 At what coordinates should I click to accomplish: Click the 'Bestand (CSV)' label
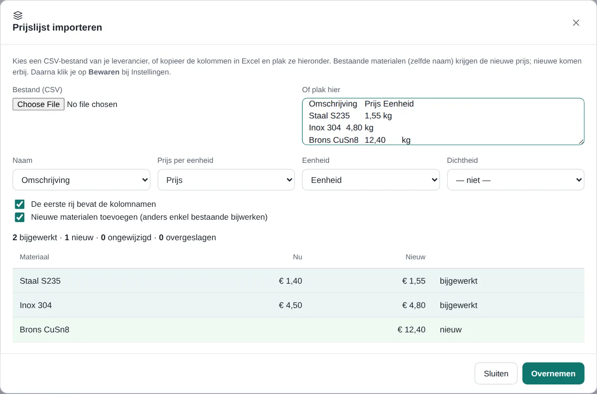38,90
